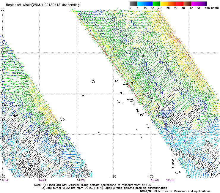The image size is (220, 193).
Task: Click the cyan-blue 5–15 knots legend segment
Action: tap(145, 4)
